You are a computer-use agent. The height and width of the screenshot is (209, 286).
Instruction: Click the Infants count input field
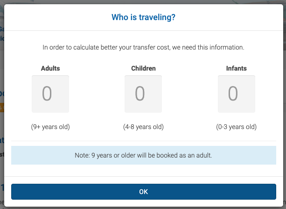[x=236, y=94]
